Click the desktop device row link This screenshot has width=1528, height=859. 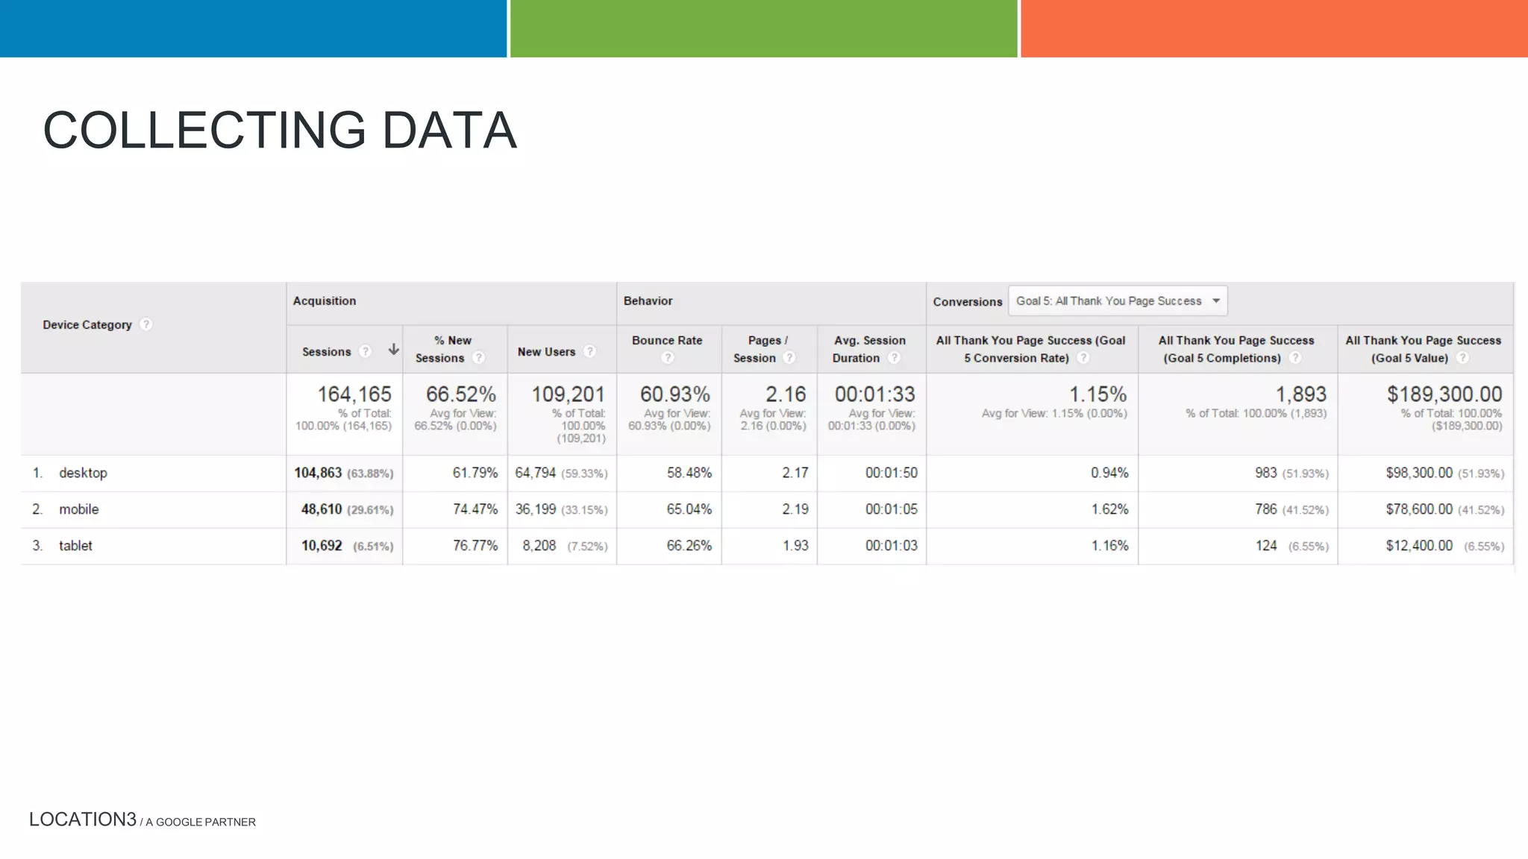83,473
